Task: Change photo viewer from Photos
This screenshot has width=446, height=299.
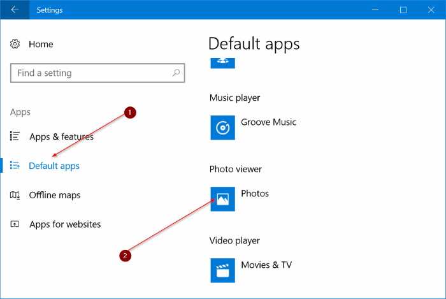Action: coord(255,194)
